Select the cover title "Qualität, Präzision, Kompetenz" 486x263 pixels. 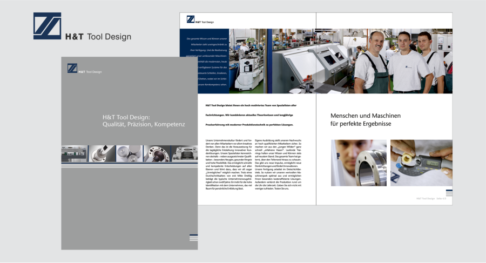tap(144, 124)
